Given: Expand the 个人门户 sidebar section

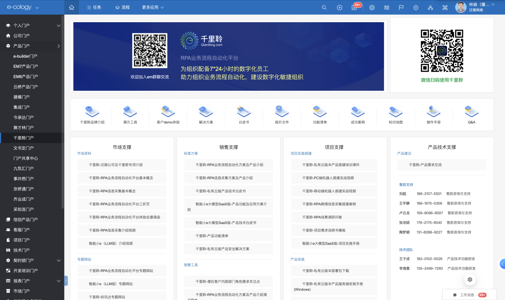Looking at the screenshot, I should (59, 25).
